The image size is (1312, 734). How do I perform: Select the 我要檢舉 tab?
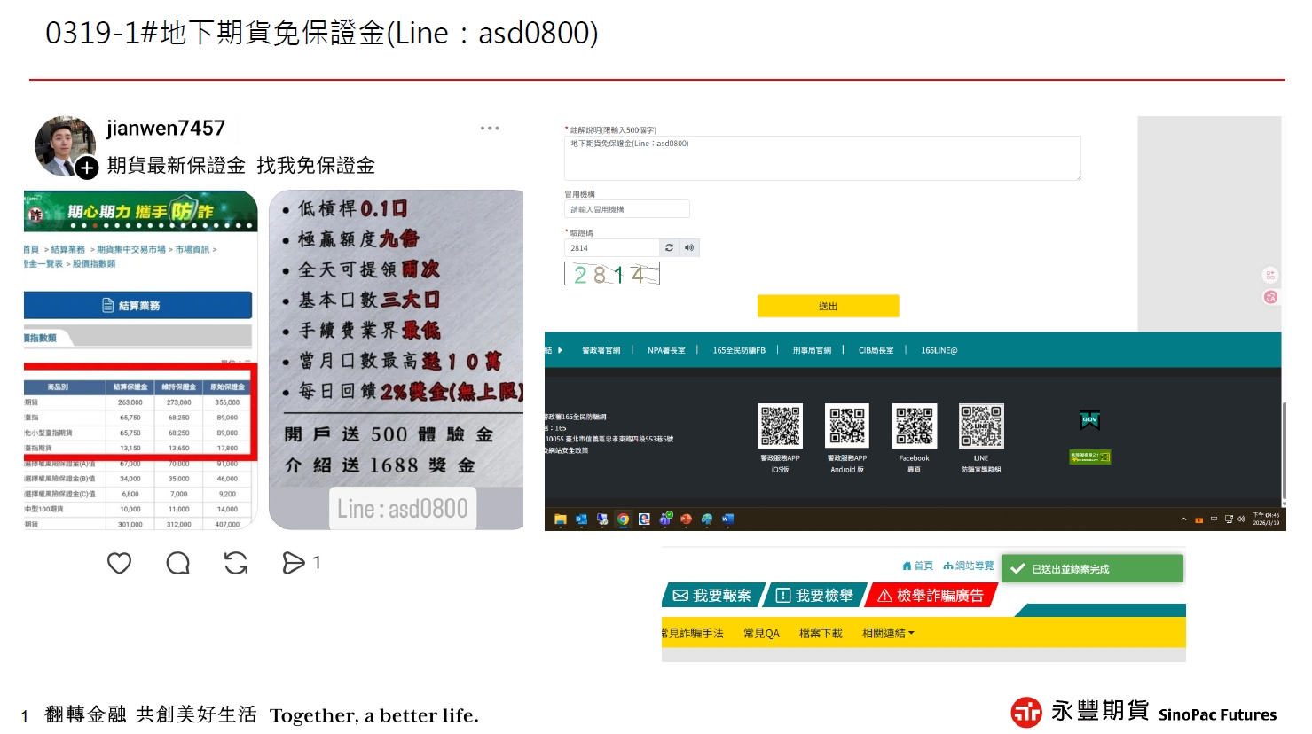[815, 596]
